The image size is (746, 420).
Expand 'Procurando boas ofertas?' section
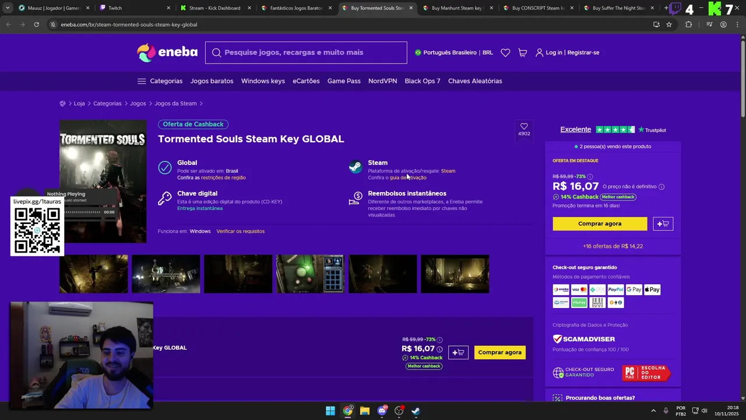[613, 398]
